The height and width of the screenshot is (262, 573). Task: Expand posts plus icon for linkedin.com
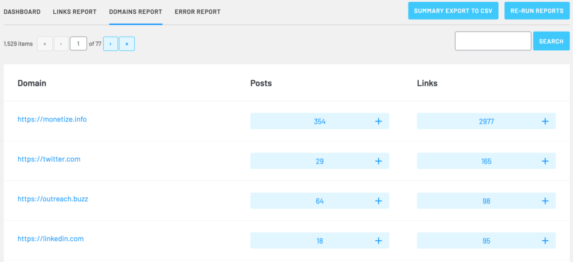pos(379,241)
